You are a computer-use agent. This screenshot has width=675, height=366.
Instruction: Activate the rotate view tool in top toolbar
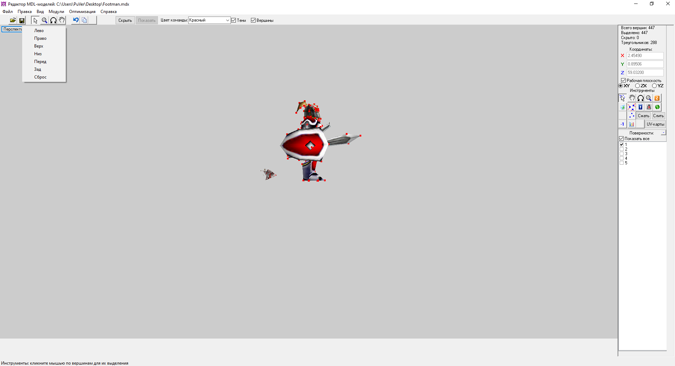click(x=53, y=20)
